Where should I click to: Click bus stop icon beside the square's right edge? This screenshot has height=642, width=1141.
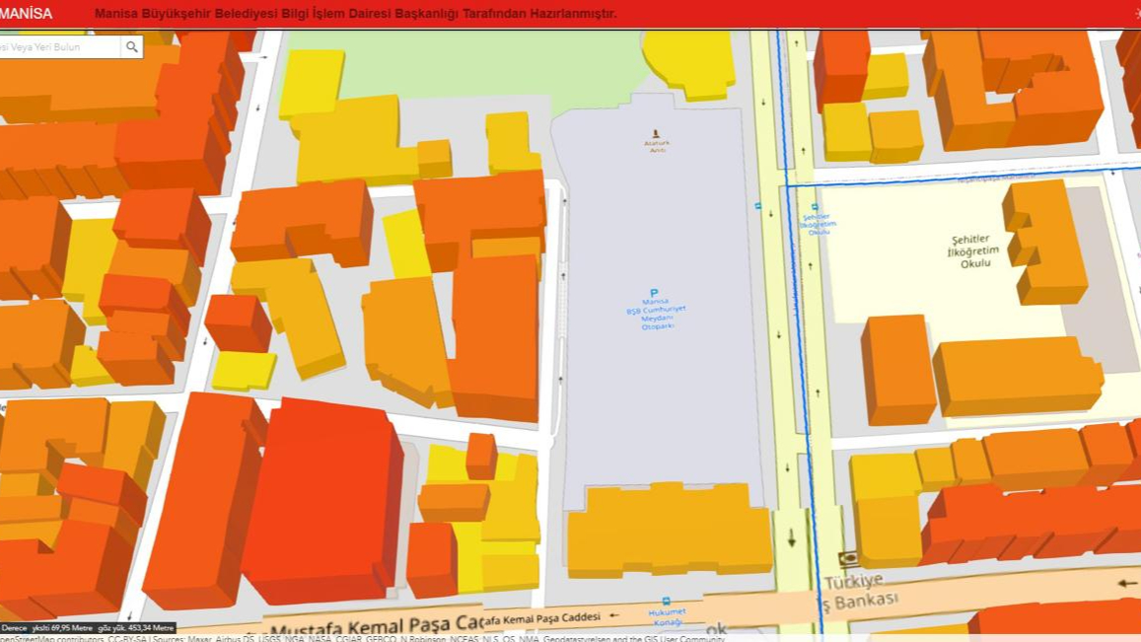[757, 206]
